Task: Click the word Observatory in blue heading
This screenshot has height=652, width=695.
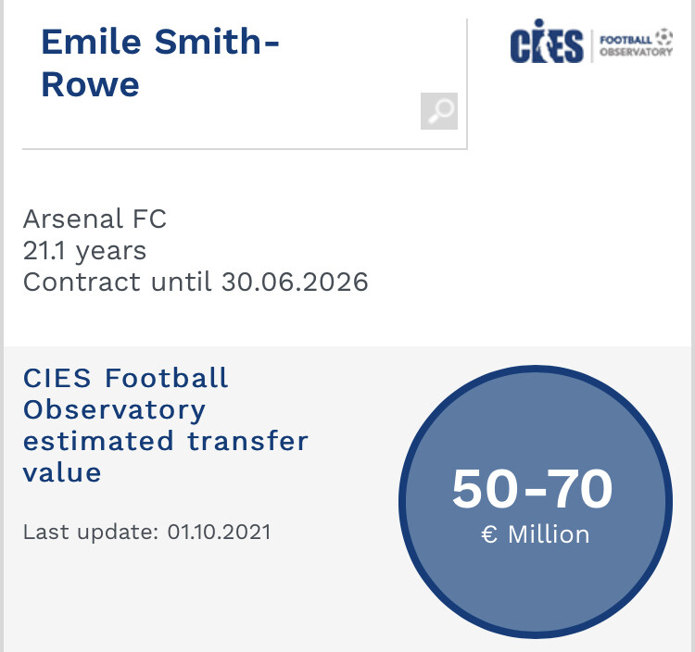Action: click(114, 409)
